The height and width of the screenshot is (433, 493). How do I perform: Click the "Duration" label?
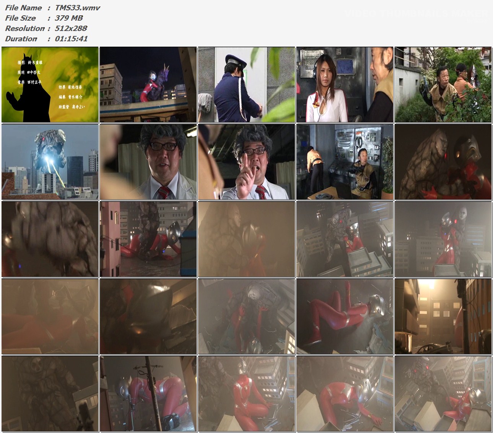pyautogui.click(x=21, y=39)
